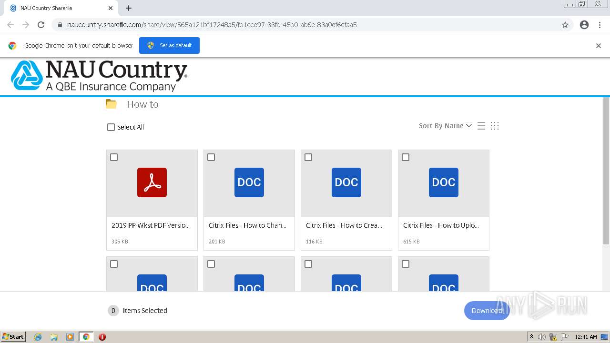
Task: Click the Download button
Action: pyautogui.click(x=487, y=311)
